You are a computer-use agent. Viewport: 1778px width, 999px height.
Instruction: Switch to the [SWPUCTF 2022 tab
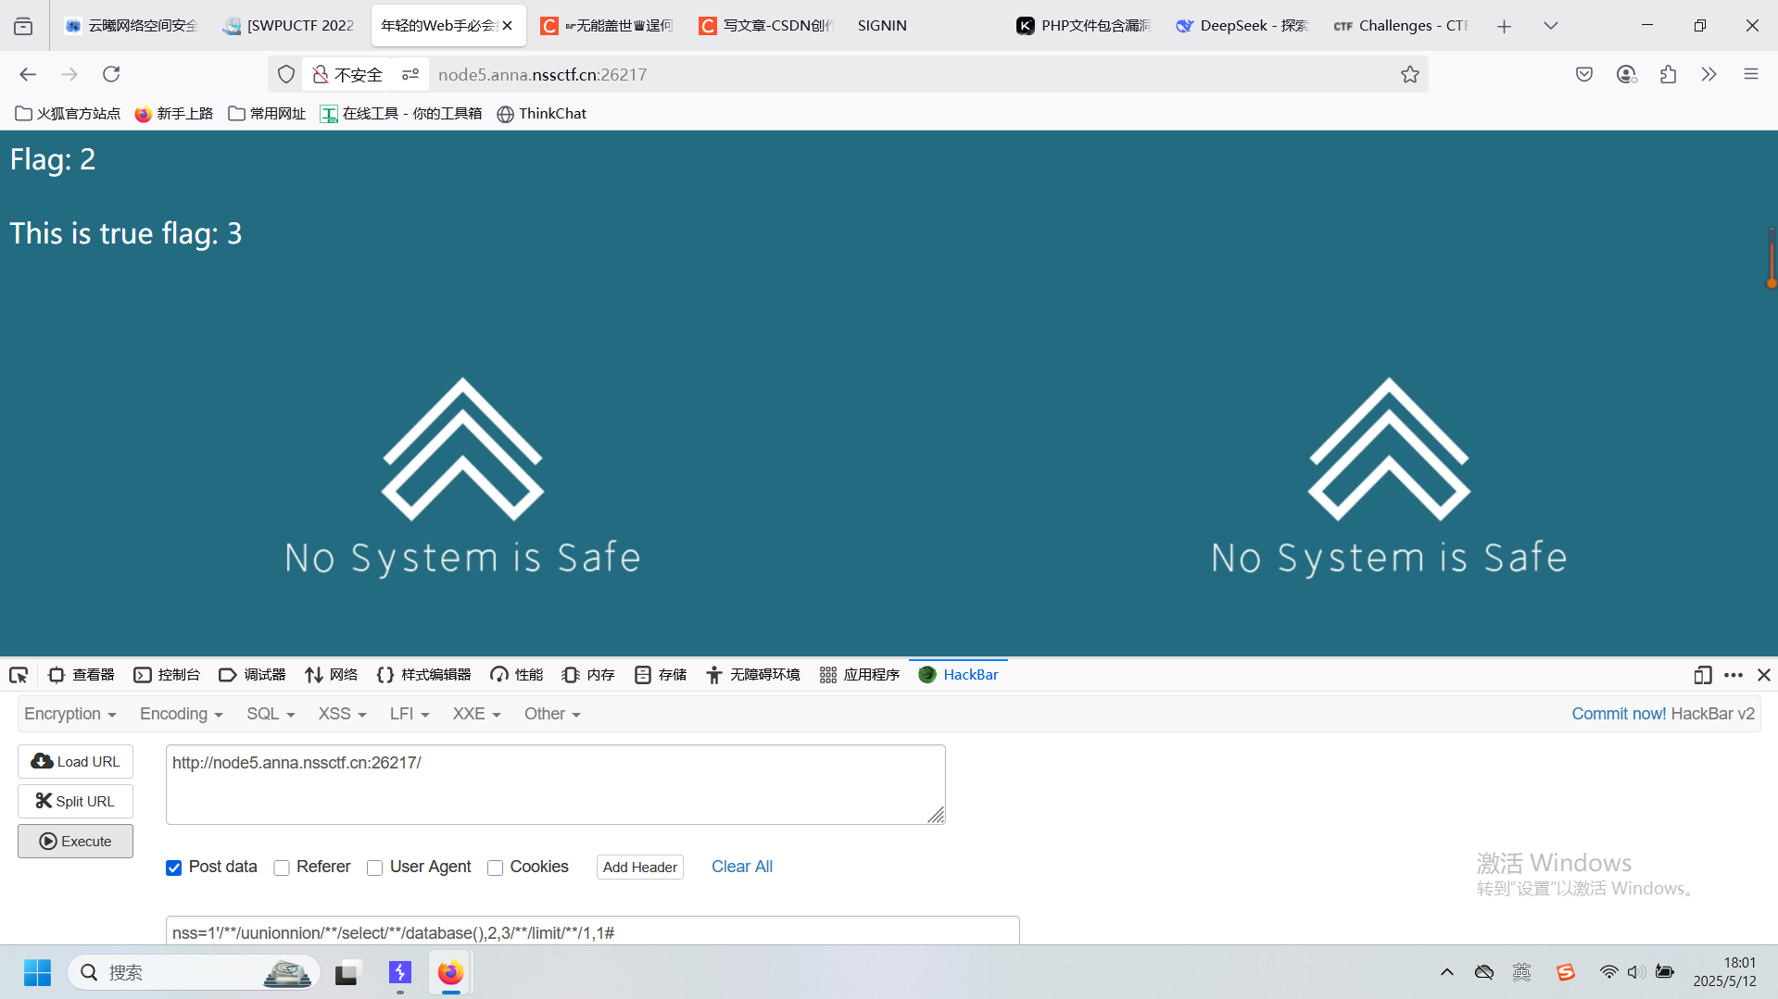coord(290,26)
